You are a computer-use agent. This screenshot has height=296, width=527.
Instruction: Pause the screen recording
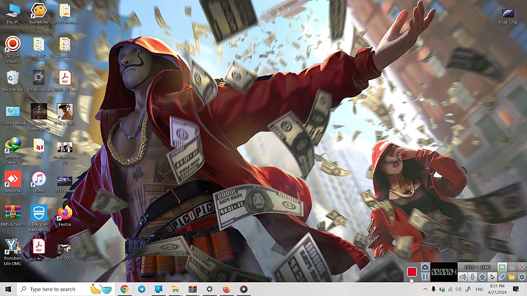pos(425,277)
